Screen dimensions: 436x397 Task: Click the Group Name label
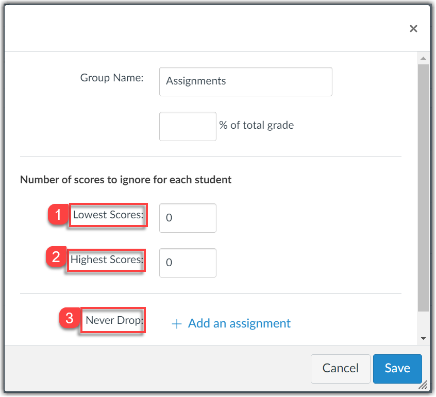111,78
